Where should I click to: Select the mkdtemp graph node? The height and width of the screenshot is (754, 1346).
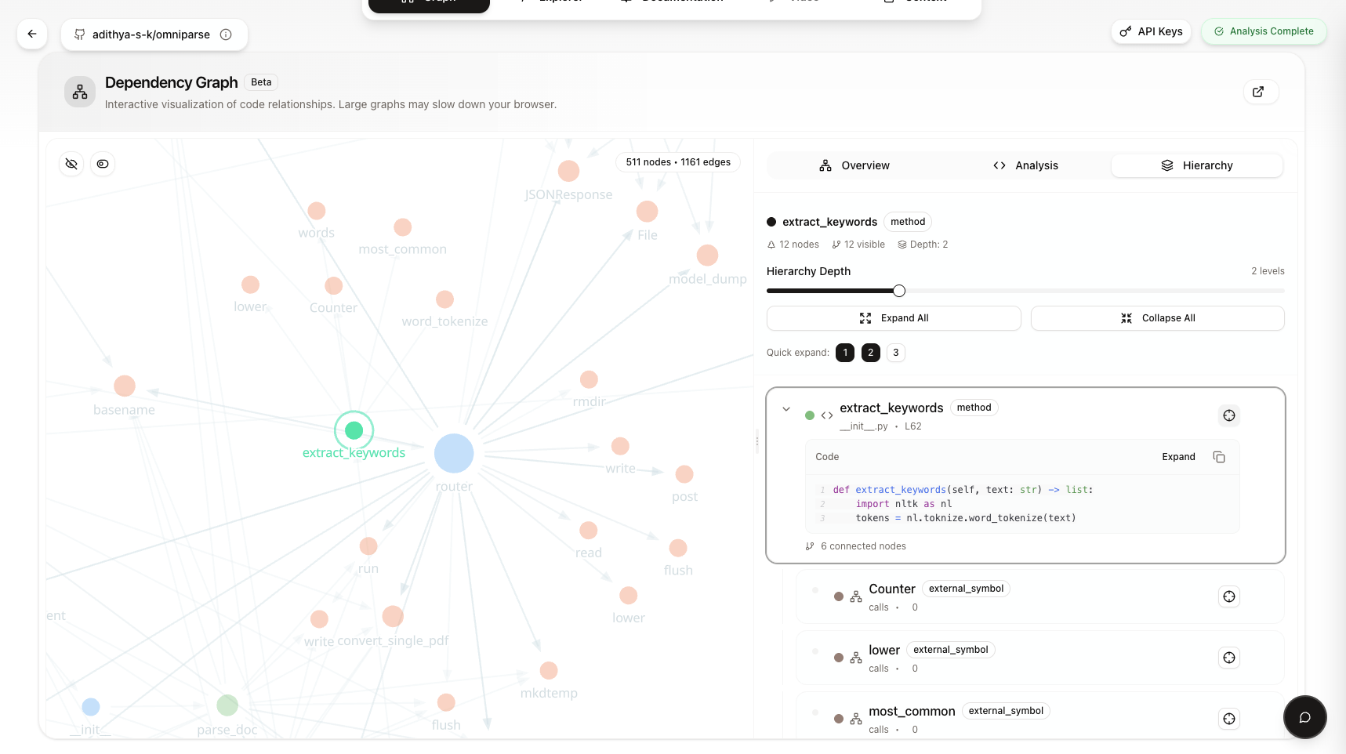549,671
